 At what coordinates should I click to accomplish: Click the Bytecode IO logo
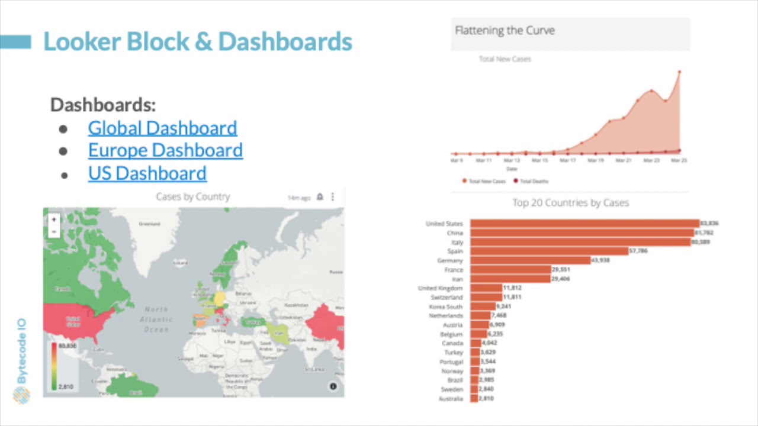(23, 394)
